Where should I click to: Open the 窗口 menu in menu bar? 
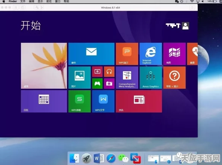tap(58, 1)
